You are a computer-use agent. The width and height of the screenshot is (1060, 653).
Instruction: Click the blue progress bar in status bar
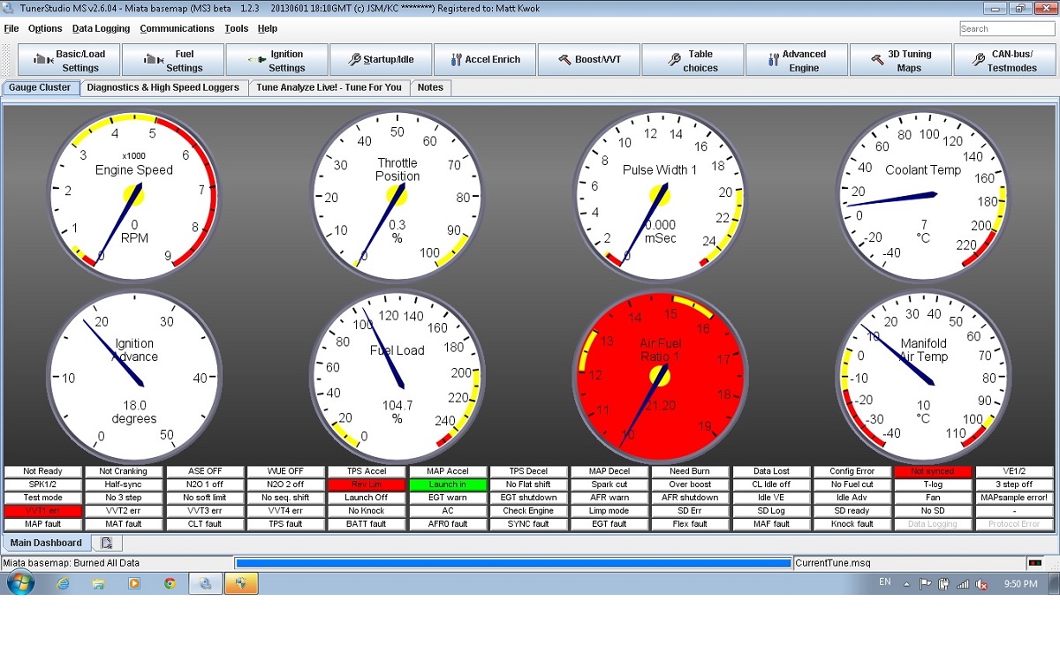point(513,563)
